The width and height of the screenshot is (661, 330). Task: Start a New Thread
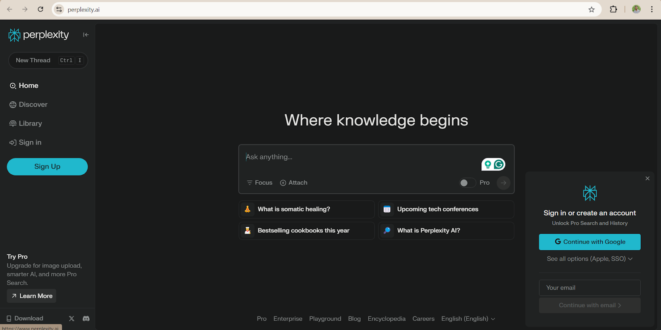pyautogui.click(x=48, y=60)
